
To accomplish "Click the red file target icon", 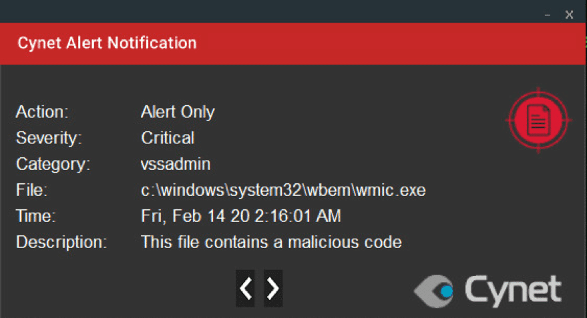I will coord(538,120).
